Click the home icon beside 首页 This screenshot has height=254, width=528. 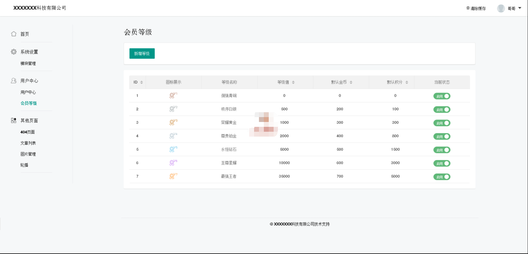[14, 34]
